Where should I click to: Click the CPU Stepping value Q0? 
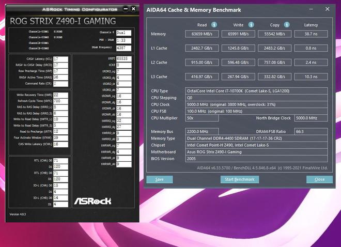coord(256,98)
